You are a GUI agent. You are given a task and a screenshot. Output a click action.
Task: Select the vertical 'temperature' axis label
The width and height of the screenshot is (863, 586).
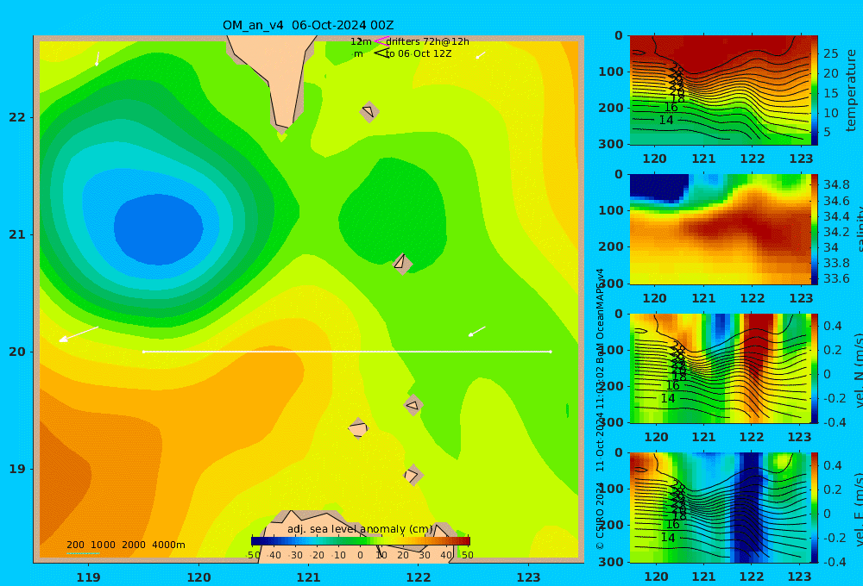click(851, 90)
